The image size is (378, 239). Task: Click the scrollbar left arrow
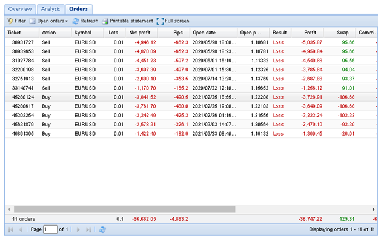pyautogui.click(x=9, y=209)
